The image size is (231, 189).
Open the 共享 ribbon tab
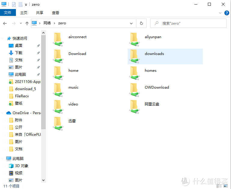point(39,13)
